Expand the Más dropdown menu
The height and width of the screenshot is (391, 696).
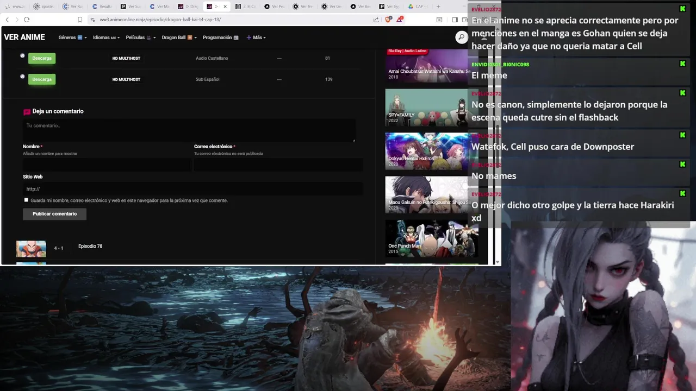[256, 37]
